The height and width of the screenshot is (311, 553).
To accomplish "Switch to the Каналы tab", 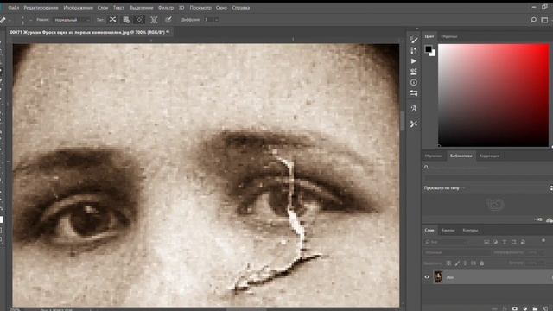I will pos(448,231).
